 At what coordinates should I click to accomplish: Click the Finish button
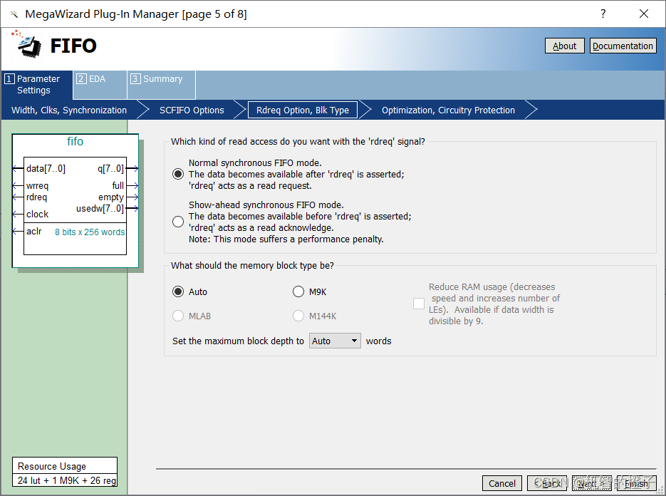click(x=636, y=483)
